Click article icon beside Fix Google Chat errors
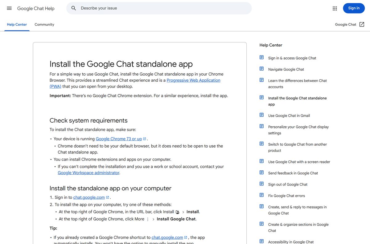This screenshot has height=244, width=370. [261, 195]
